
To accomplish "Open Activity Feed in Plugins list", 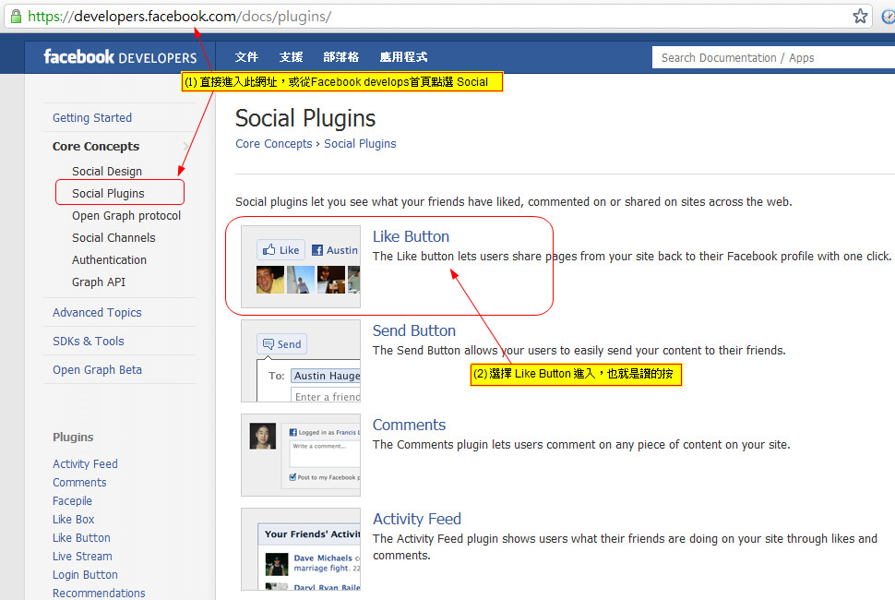I will 85,463.
